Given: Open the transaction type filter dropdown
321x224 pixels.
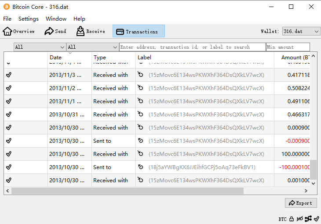Looking at the screenshot, I should (92, 47).
